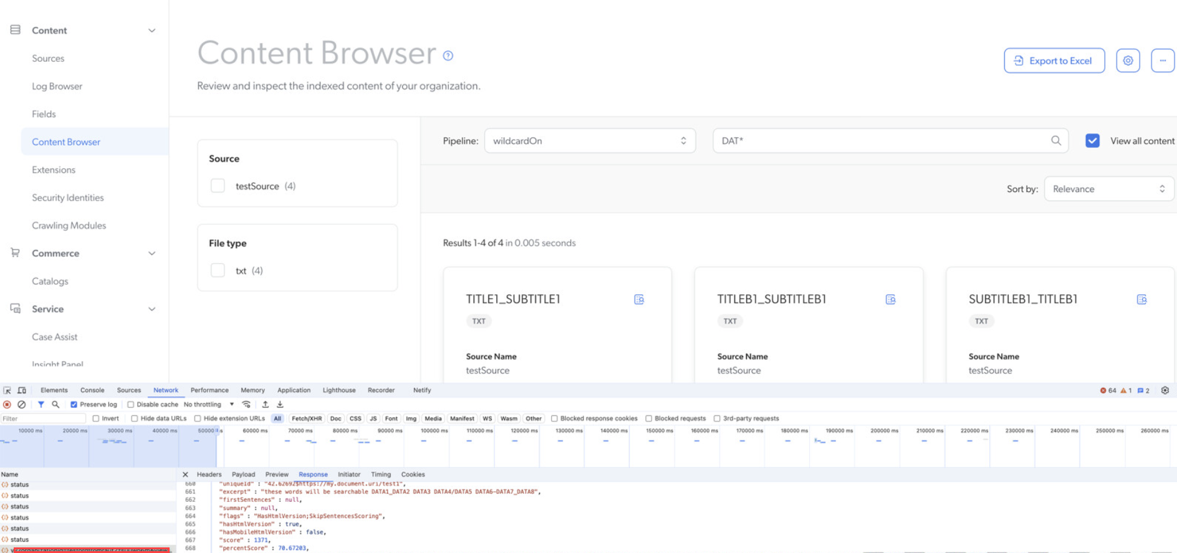Open the more options ellipsis button
1177x553 pixels.
click(1162, 60)
